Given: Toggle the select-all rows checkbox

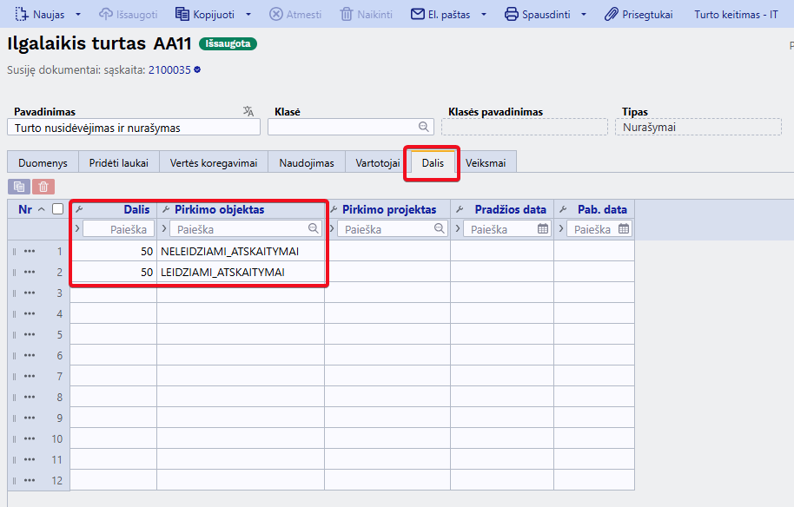Looking at the screenshot, I should coord(57,209).
